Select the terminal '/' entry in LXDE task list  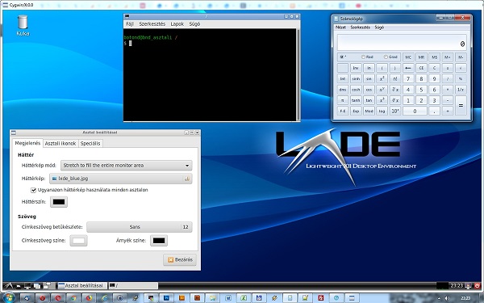pyautogui.click(x=133, y=286)
